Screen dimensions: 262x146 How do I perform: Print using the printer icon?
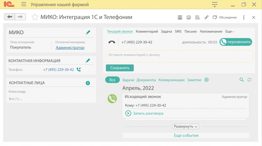(x=189, y=17)
